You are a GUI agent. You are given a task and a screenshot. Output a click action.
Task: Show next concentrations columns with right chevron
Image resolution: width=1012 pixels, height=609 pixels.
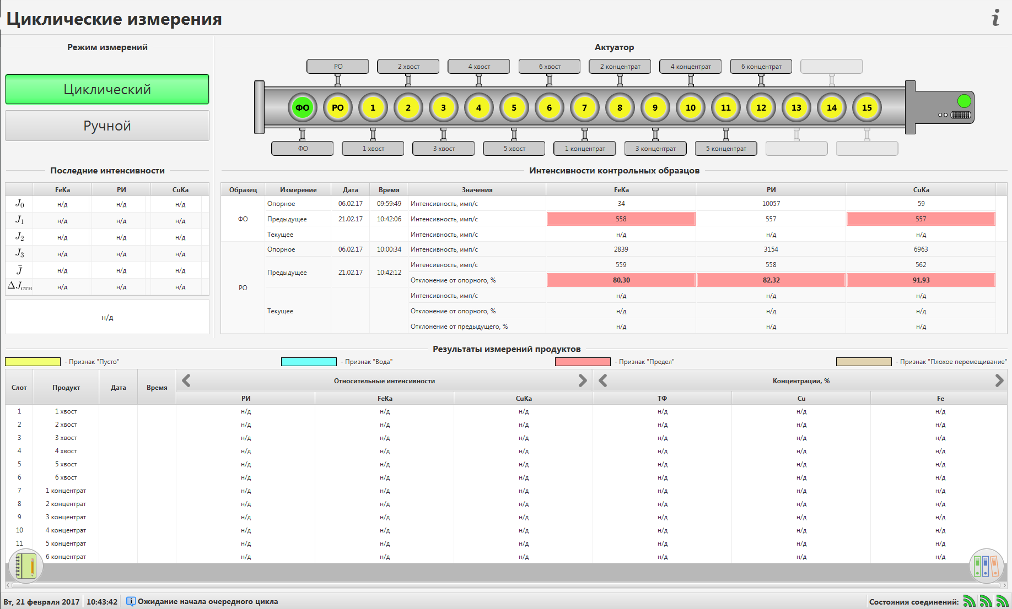999,380
